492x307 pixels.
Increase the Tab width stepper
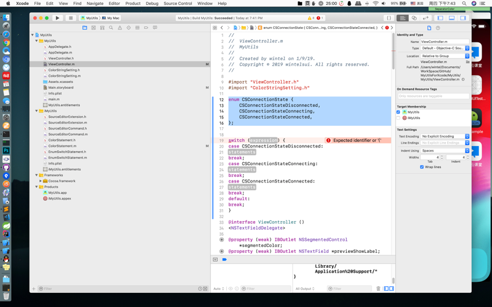pos(442,156)
